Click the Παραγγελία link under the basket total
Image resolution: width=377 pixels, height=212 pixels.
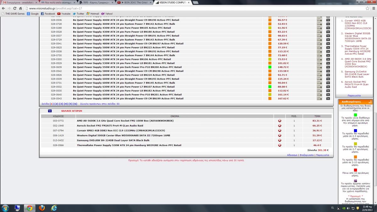point(323,155)
